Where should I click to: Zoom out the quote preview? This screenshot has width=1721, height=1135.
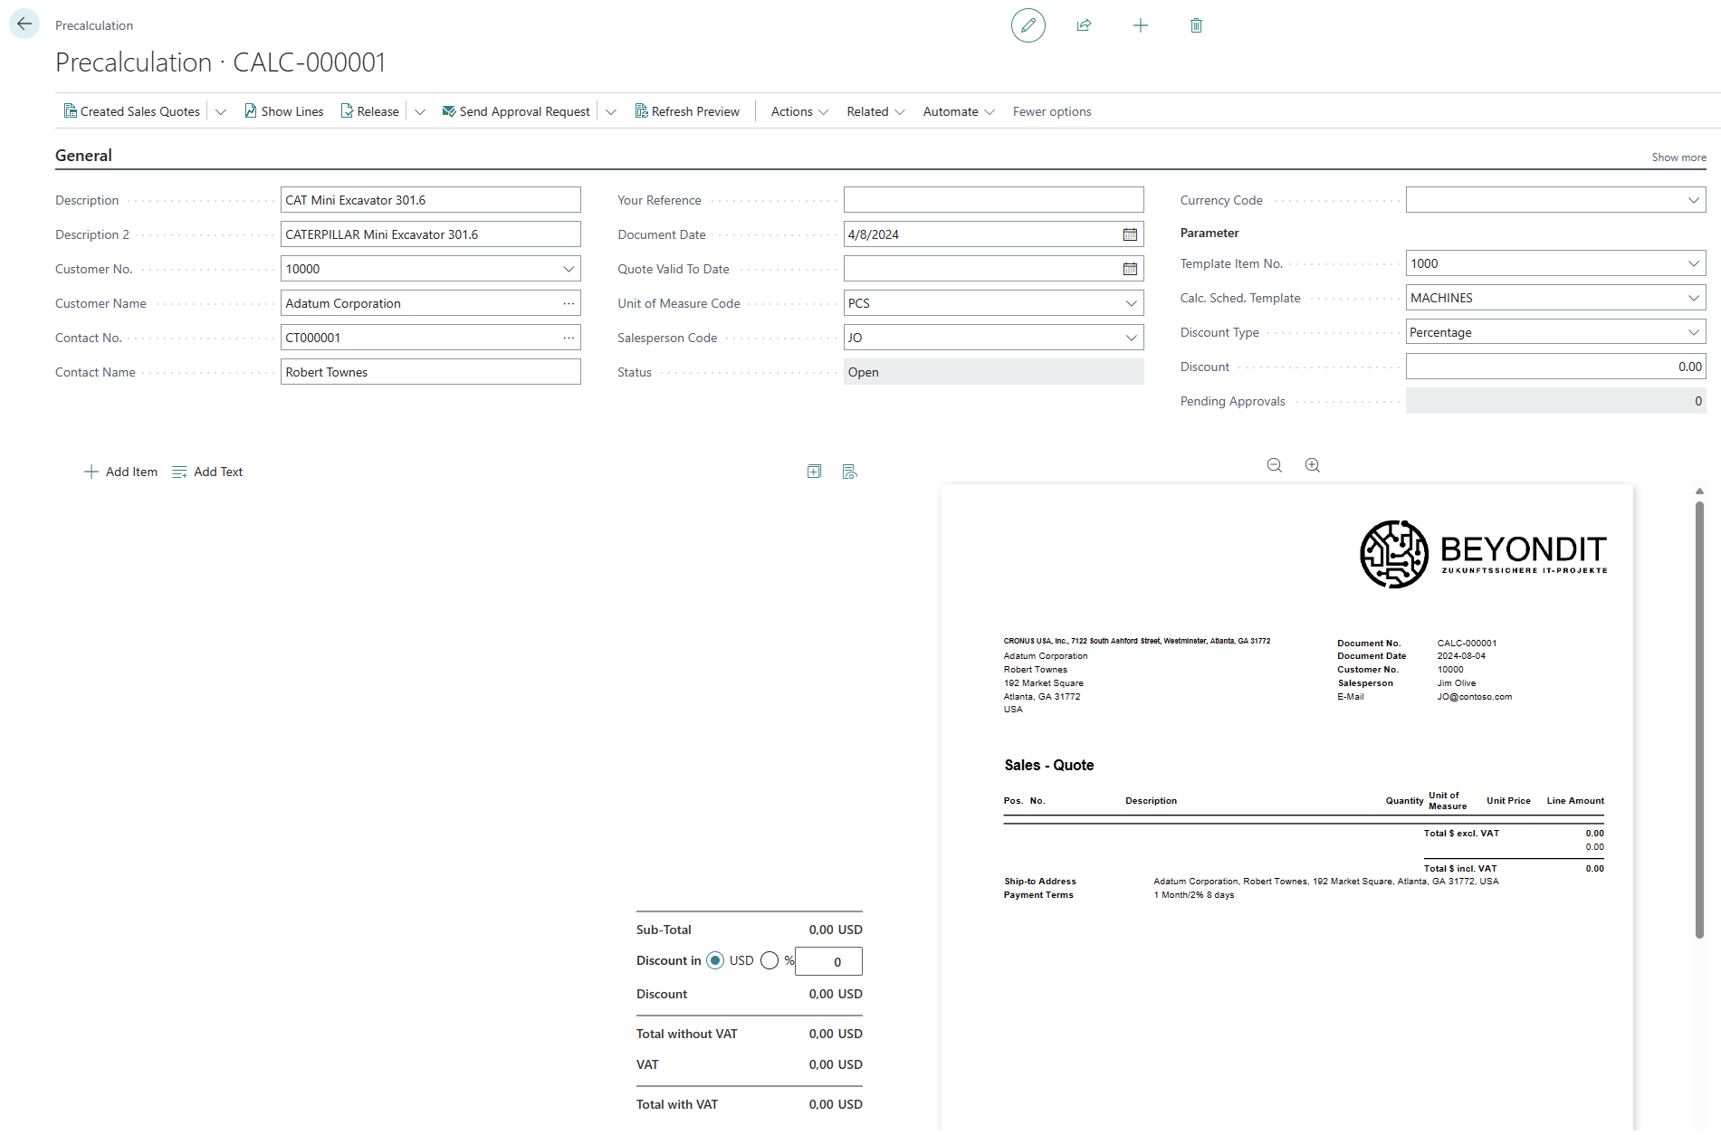click(1274, 465)
